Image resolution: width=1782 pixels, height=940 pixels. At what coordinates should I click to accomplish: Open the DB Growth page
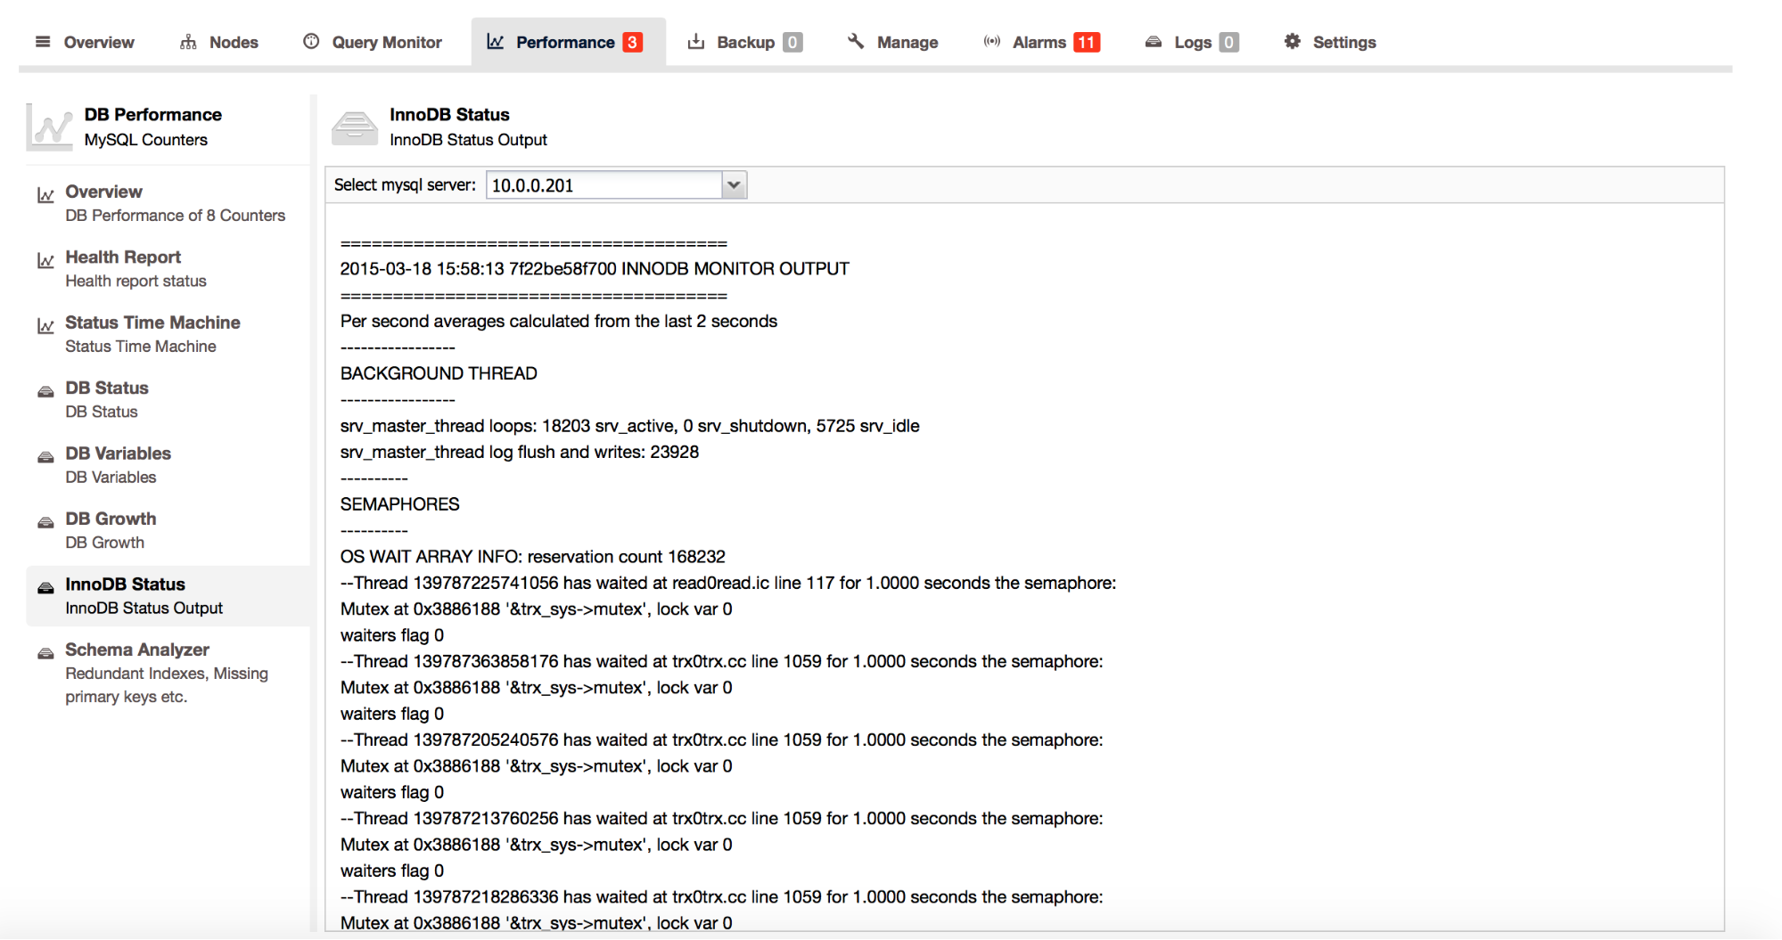click(x=169, y=530)
